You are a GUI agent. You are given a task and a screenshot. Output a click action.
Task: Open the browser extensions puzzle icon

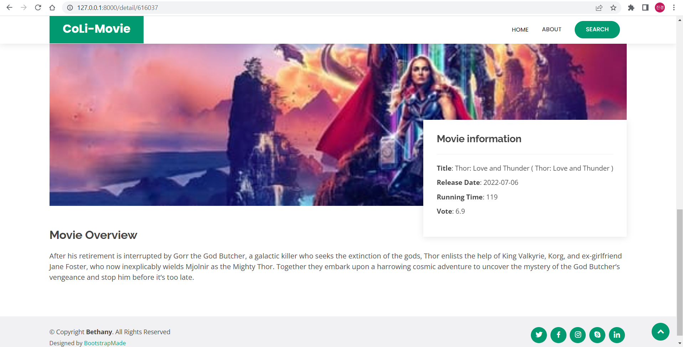[631, 7]
